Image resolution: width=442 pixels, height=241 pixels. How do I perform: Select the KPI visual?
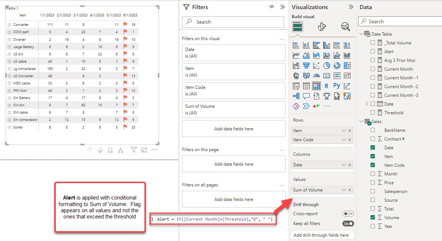coord(347,76)
